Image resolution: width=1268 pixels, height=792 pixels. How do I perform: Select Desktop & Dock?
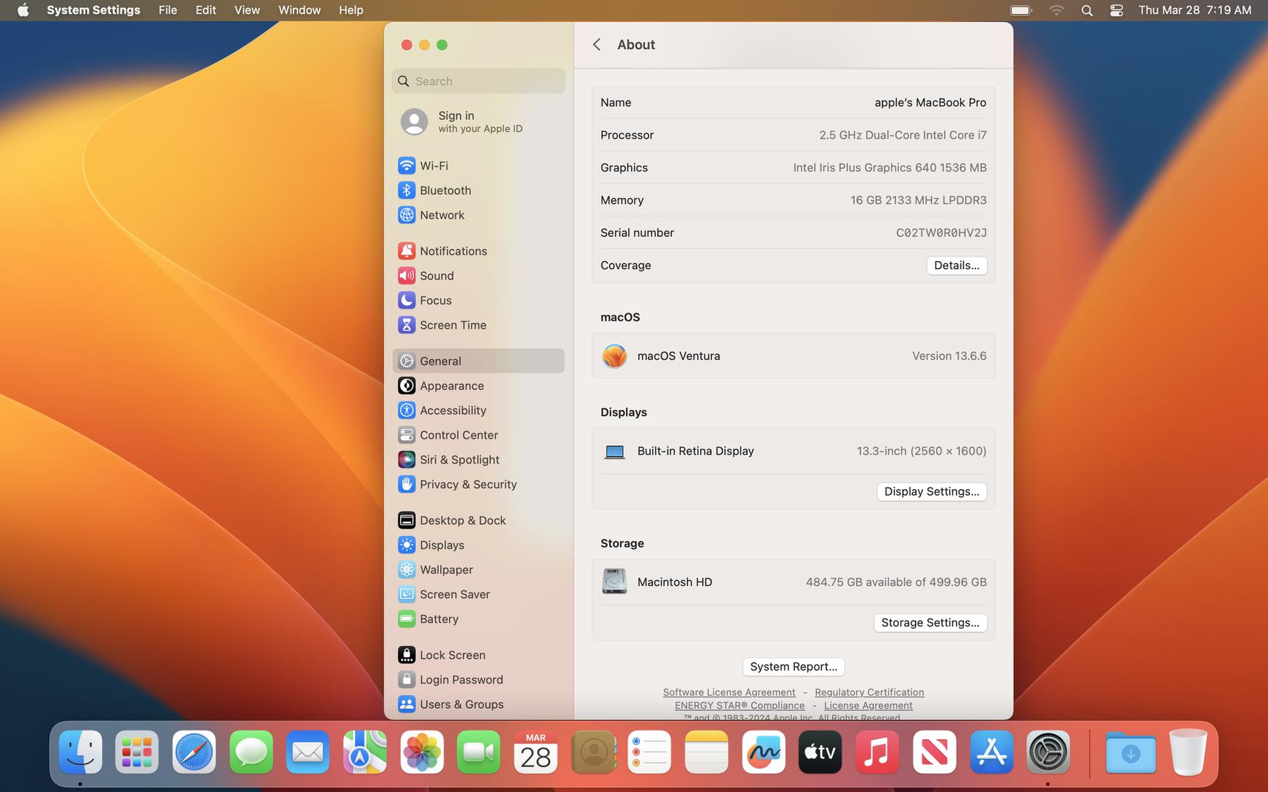click(x=478, y=521)
